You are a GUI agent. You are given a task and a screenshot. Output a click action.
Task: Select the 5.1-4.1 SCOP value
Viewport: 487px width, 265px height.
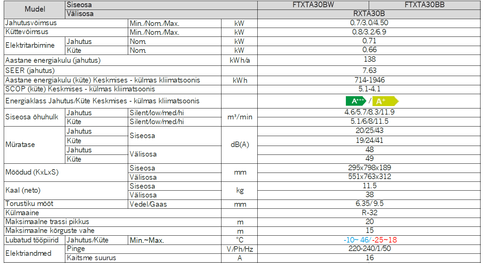click(369, 89)
